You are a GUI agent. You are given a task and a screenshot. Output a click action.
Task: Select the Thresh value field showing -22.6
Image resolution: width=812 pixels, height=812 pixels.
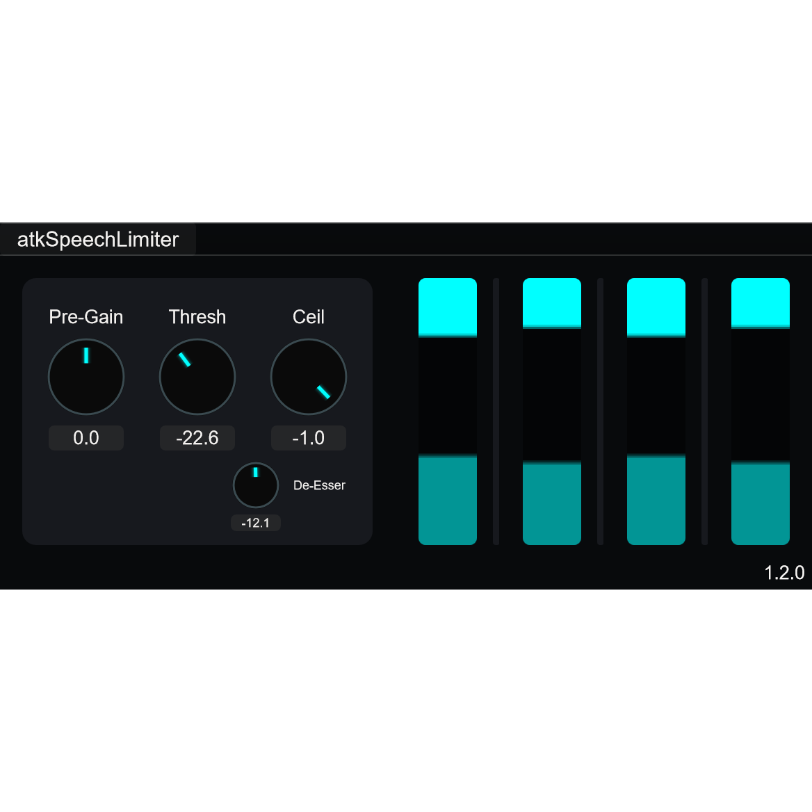click(x=197, y=438)
